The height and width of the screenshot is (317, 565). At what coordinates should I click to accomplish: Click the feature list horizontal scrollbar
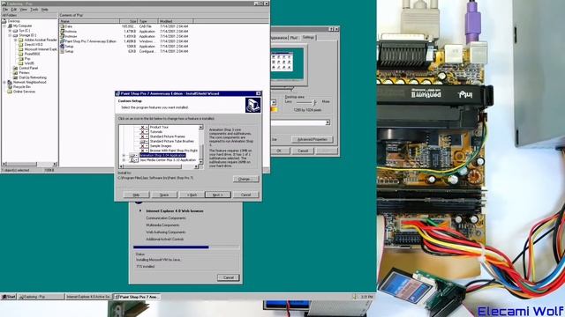click(x=159, y=166)
